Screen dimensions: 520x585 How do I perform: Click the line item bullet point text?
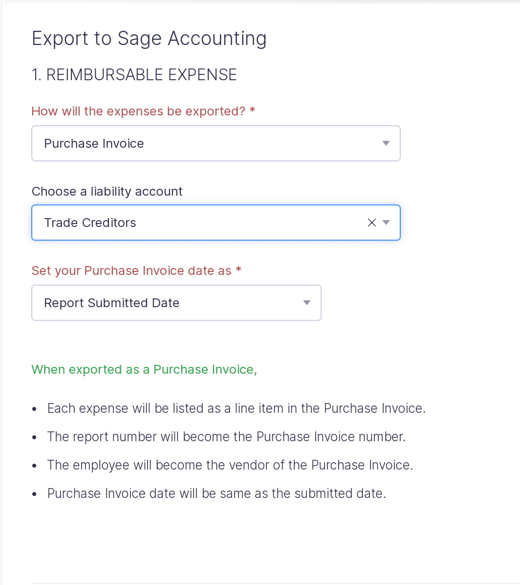(237, 408)
